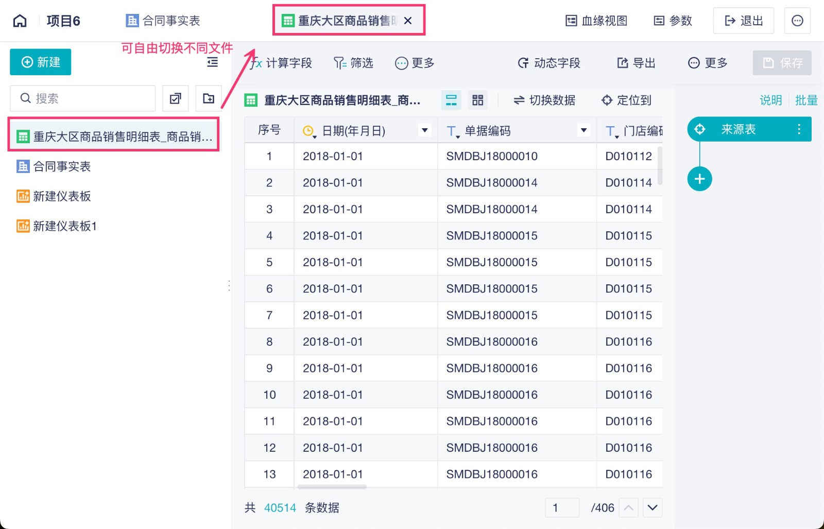
Task: Open the 单据编码 column dropdown arrow
Action: [x=583, y=130]
